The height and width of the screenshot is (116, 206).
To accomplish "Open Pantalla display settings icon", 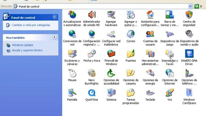I will tap(72, 92).
